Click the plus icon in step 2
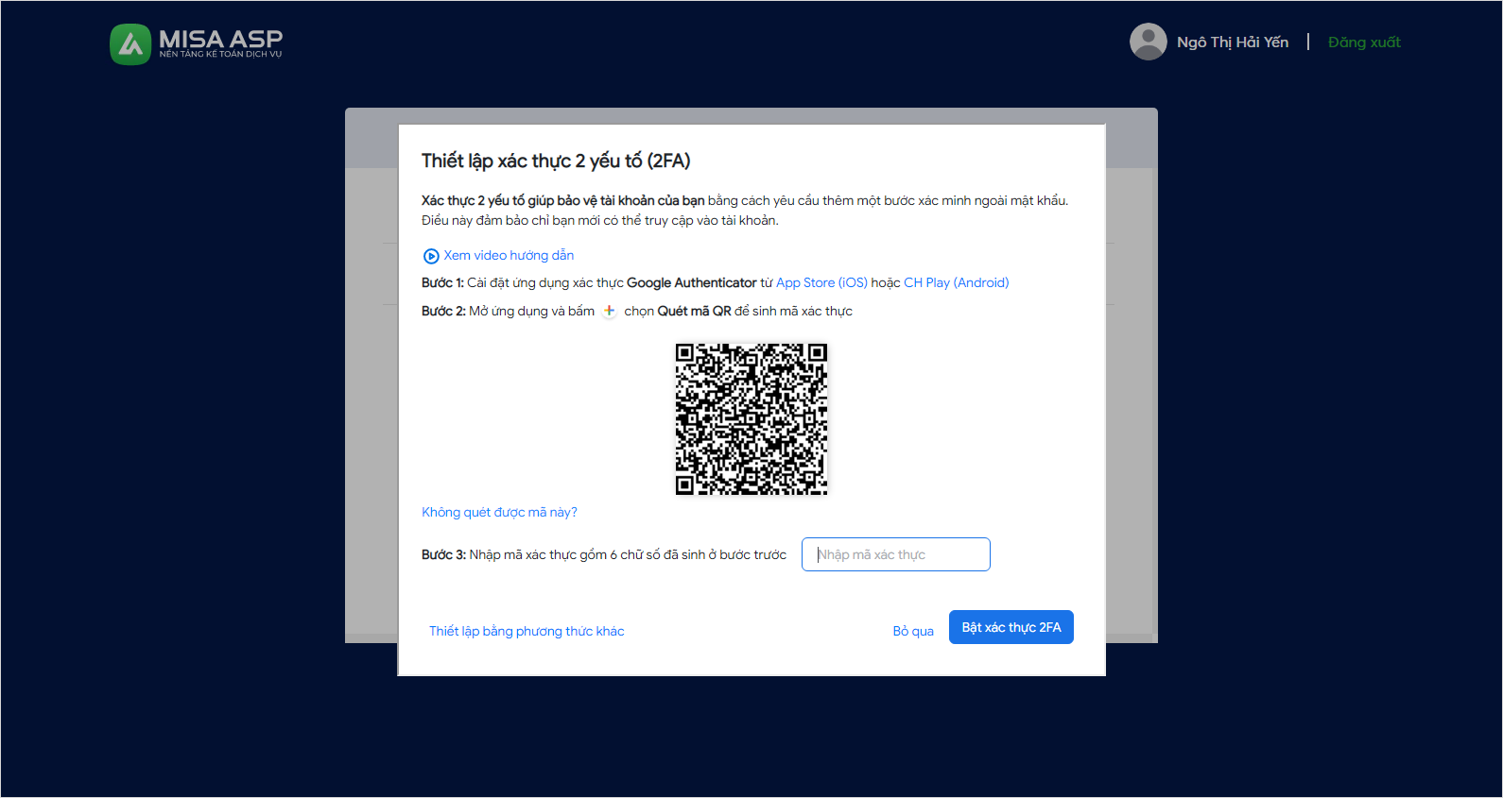 [x=609, y=311]
